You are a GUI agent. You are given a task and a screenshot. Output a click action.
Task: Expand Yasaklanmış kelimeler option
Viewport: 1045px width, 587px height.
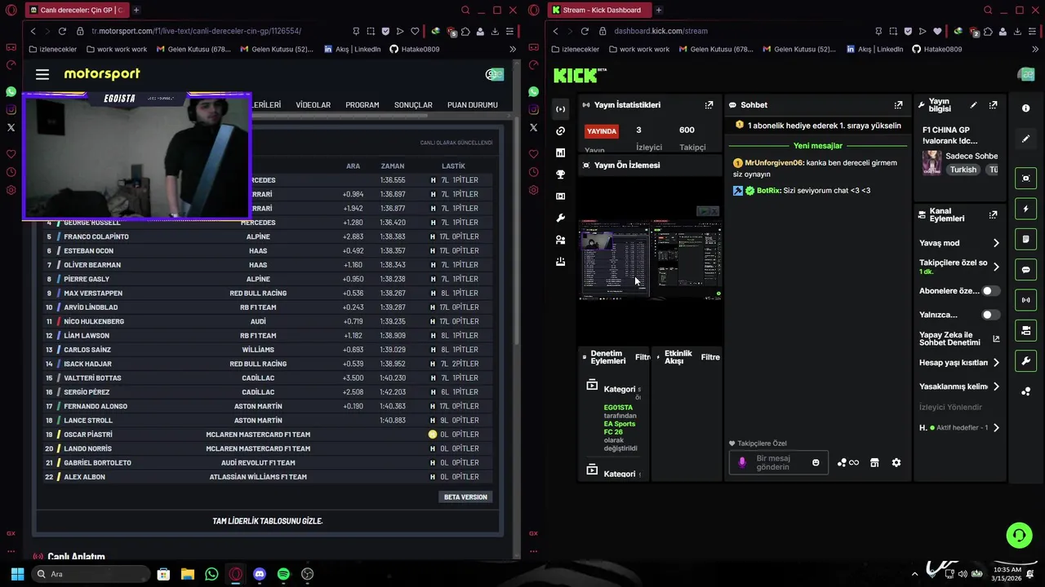click(x=996, y=386)
